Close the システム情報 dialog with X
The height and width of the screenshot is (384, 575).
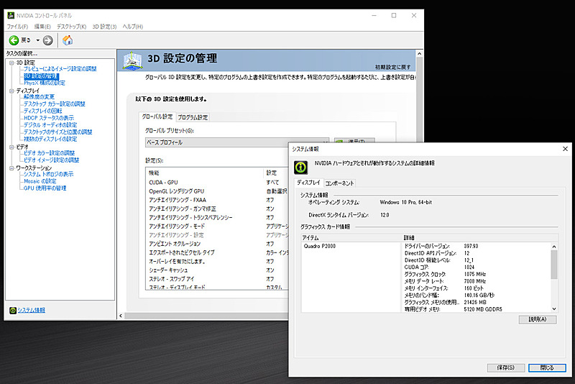pos(565,149)
